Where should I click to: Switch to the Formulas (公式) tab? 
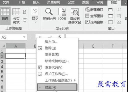coord(71,2)
